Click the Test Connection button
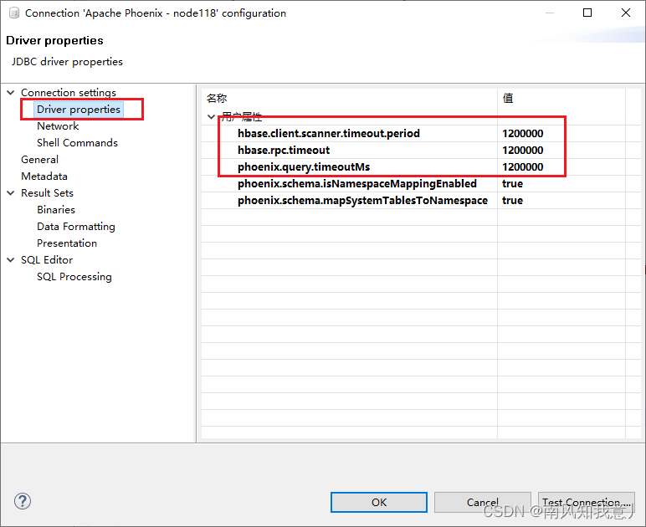646x527 pixels. 587,502
